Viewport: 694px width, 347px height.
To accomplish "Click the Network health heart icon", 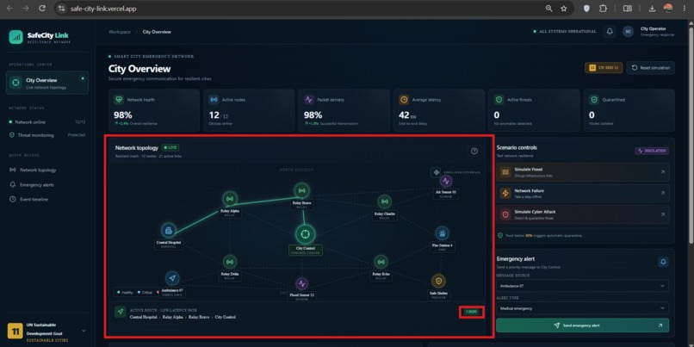I will (x=119, y=100).
